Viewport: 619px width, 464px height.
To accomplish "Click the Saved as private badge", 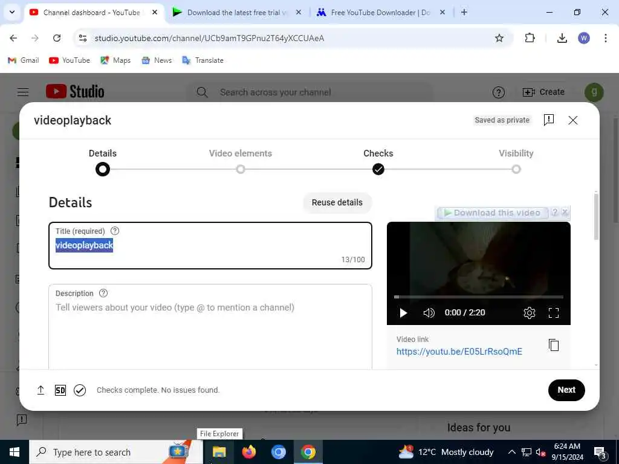I will click(x=502, y=120).
